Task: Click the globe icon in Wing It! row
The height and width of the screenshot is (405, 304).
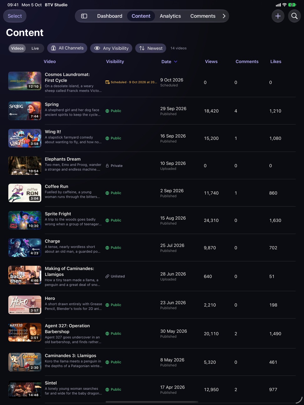Action: pos(107,138)
